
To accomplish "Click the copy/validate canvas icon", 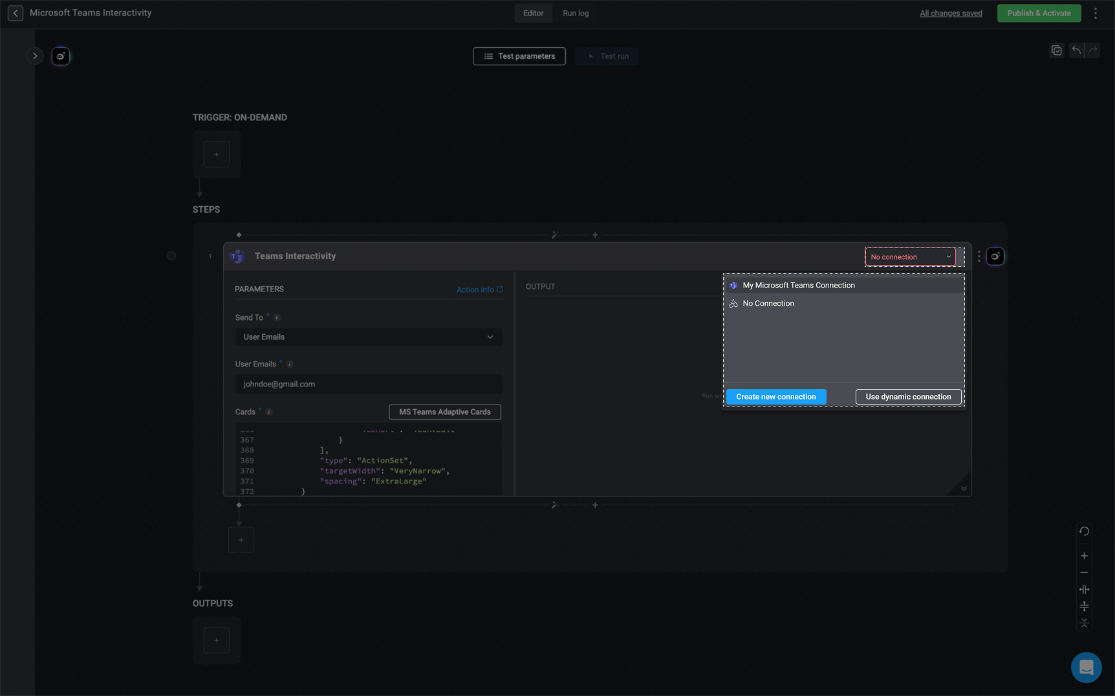I will pos(1056,50).
